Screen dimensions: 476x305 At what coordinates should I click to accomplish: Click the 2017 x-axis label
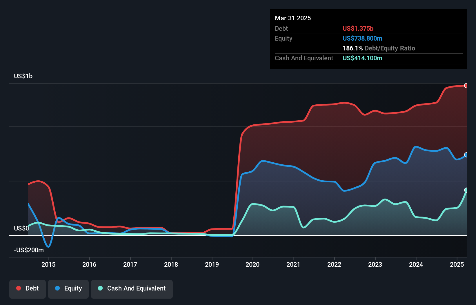[x=130, y=264]
